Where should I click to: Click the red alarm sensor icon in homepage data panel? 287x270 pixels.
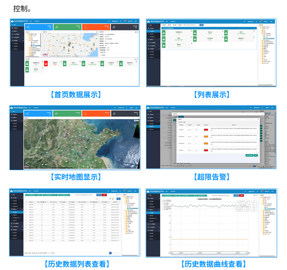tap(46, 63)
